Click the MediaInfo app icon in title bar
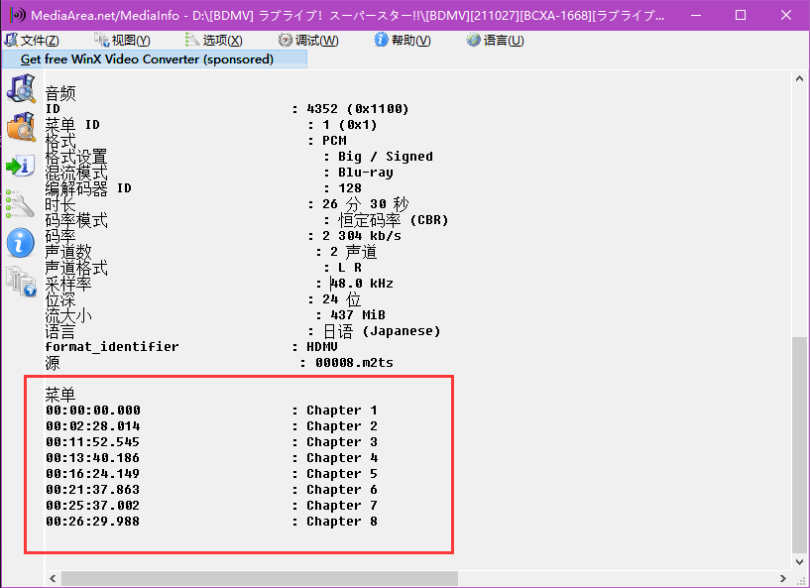The width and height of the screenshot is (810, 588). tap(16, 16)
